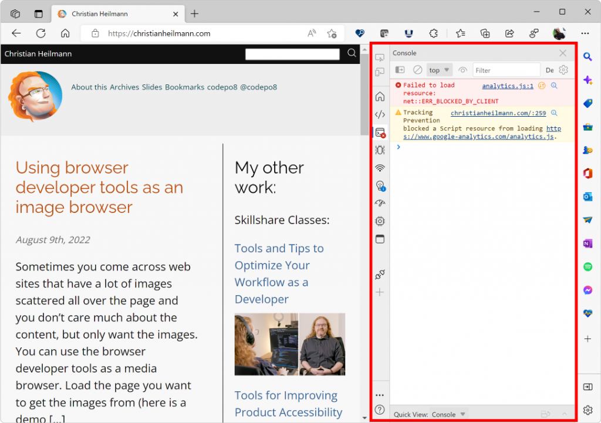Open the Extensions puzzle icon
Image resolution: width=601 pixels, height=423 pixels.
(434, 33)
